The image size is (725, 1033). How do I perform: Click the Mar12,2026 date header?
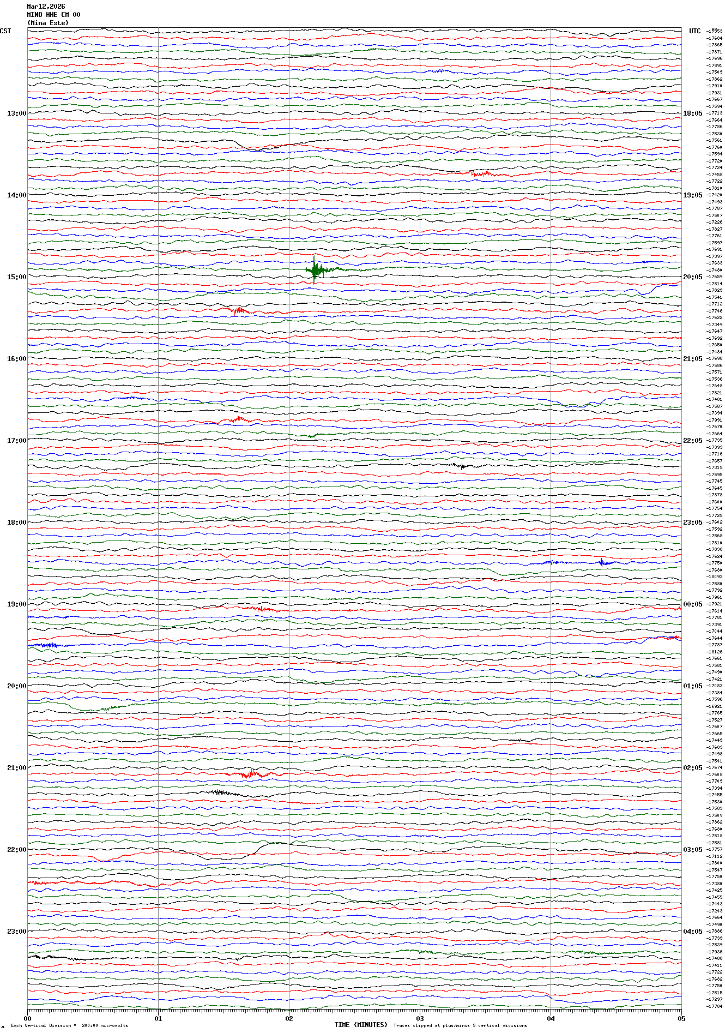tap(46, 7)
